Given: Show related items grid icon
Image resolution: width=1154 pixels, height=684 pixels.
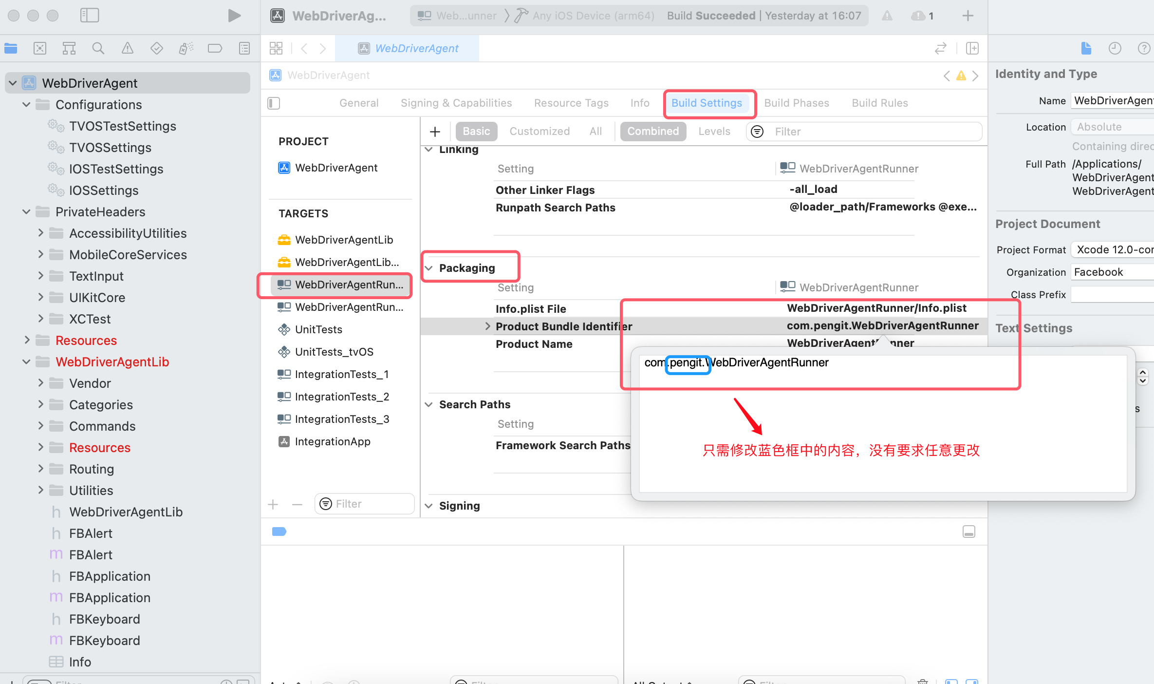Looking at the screenshot, I should point(276,48).
